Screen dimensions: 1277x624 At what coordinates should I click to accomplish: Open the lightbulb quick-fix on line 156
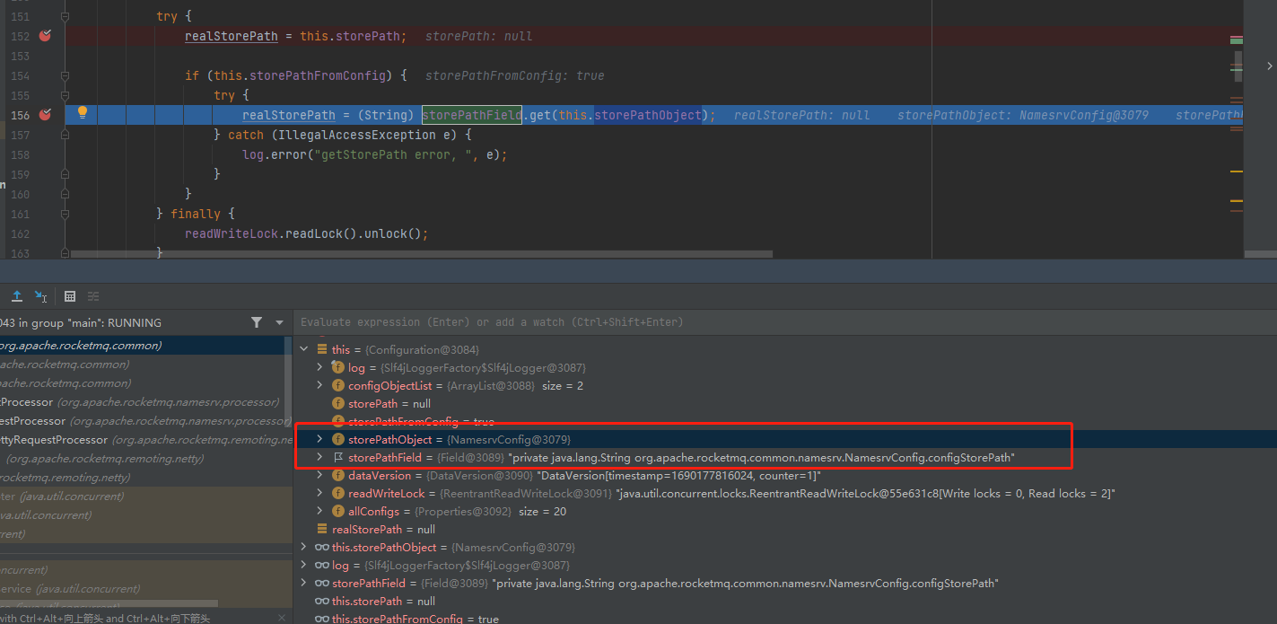point(83,113)
